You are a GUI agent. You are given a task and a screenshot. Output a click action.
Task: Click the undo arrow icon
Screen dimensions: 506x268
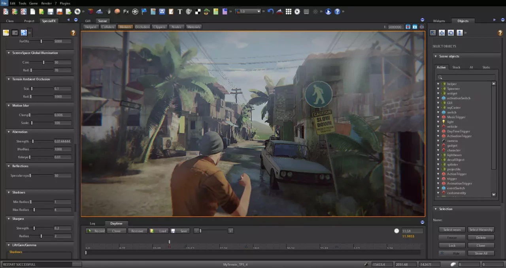click(x=270, y=11)
